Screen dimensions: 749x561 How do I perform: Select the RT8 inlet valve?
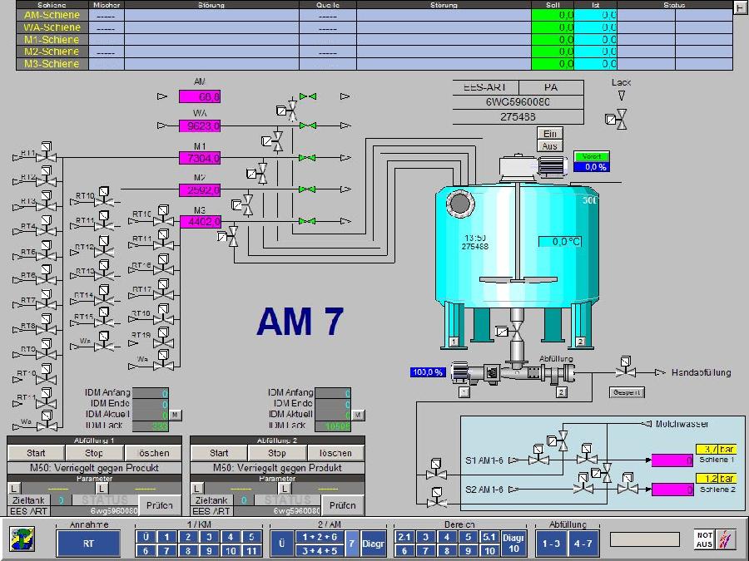tap(47, 325)
